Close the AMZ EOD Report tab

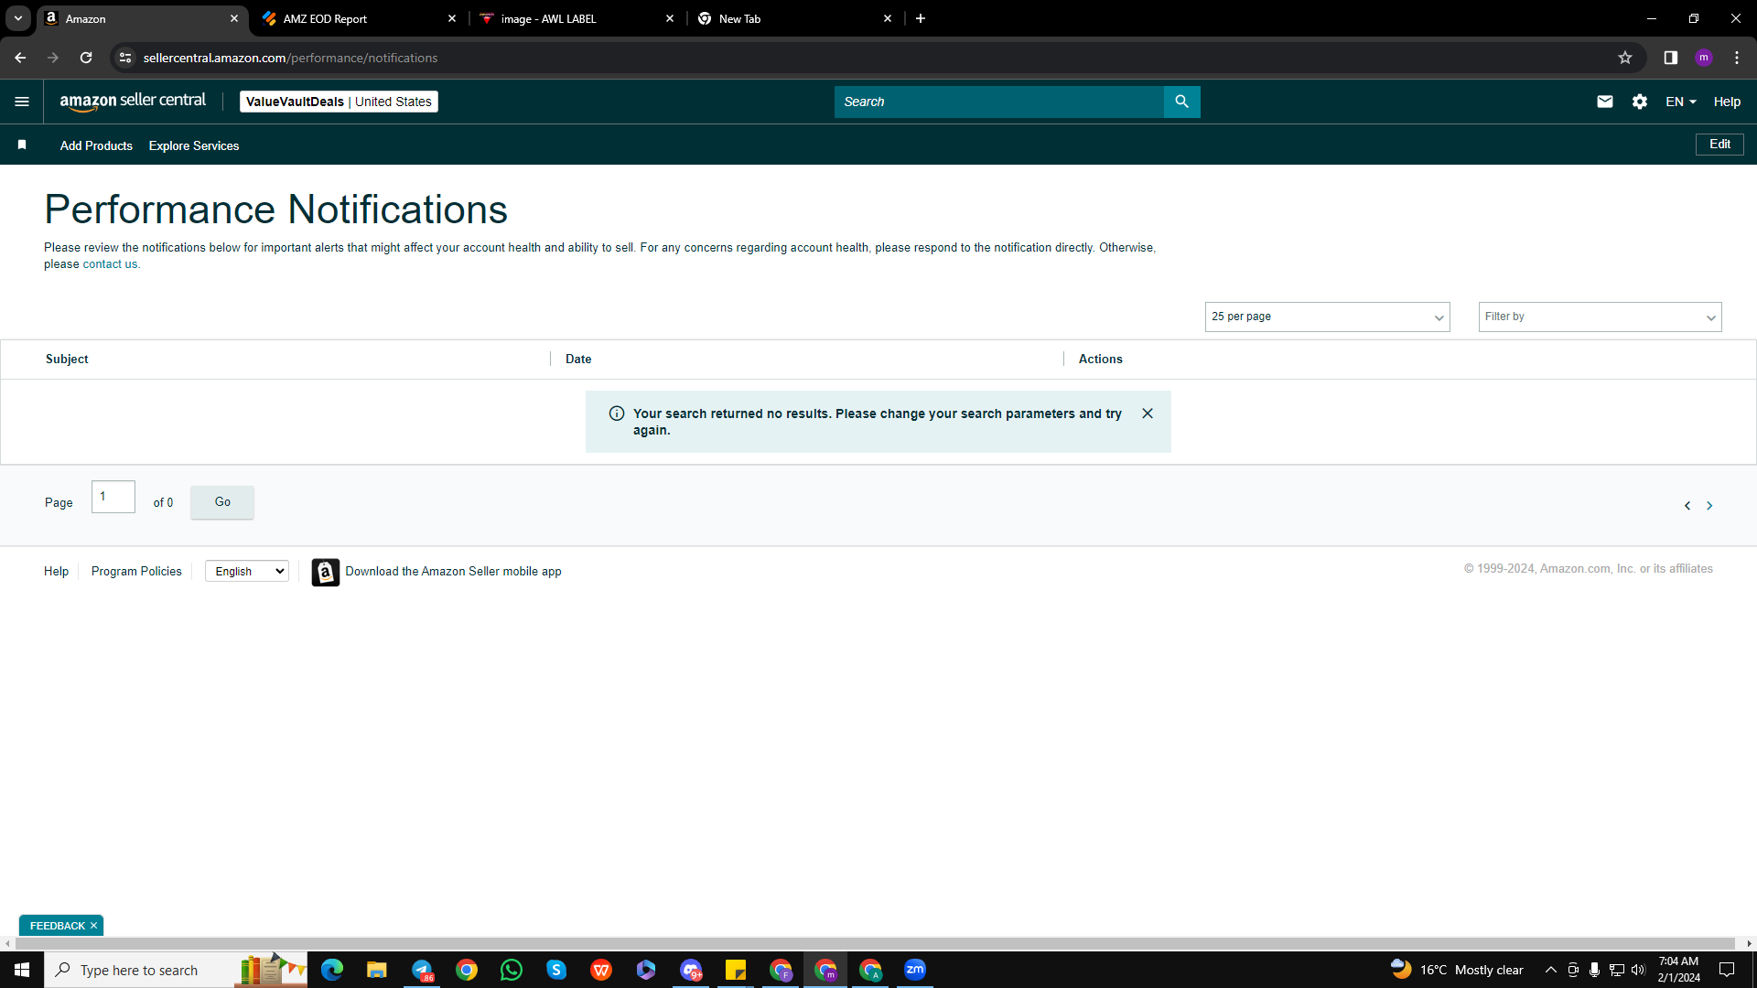pos(452,18)
